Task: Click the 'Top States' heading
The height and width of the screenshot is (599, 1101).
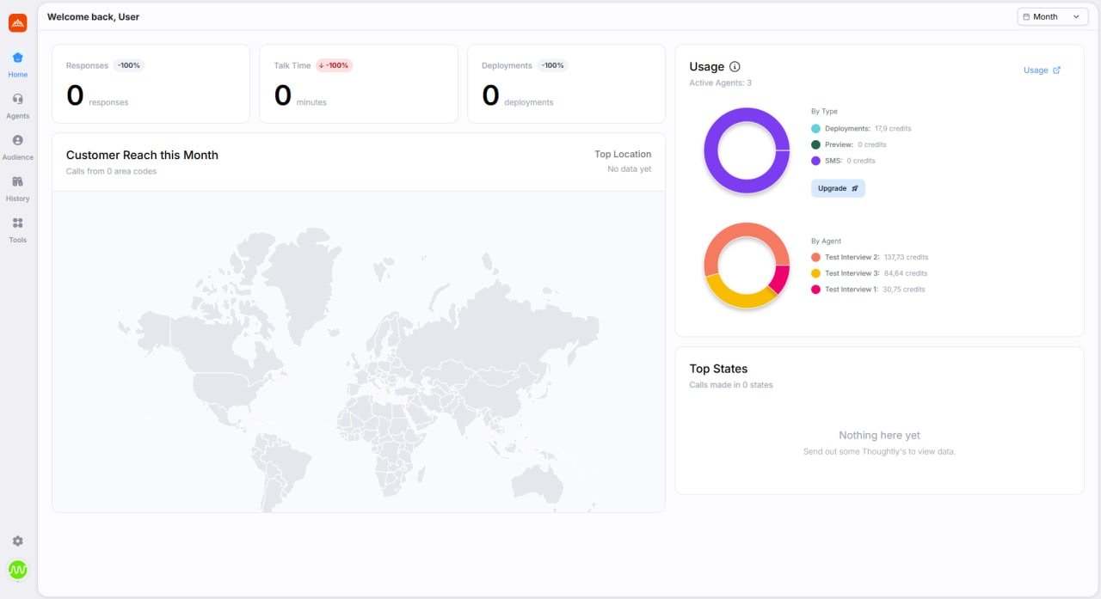Action: click(718, 369)
